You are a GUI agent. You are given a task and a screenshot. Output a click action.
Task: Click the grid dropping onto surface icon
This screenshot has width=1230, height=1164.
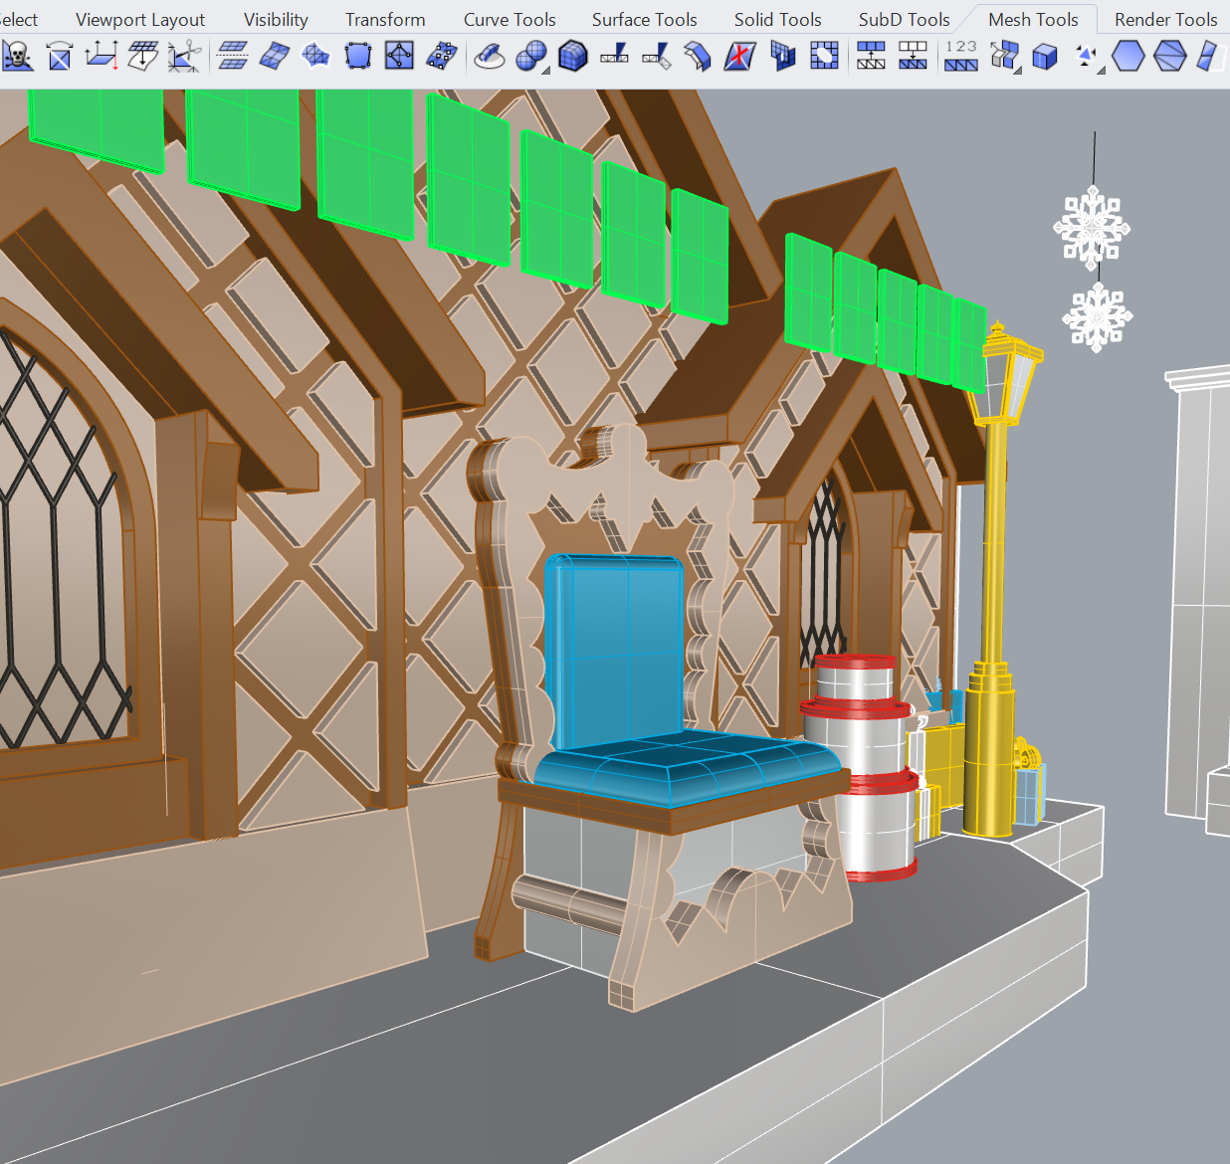[143, 56]
